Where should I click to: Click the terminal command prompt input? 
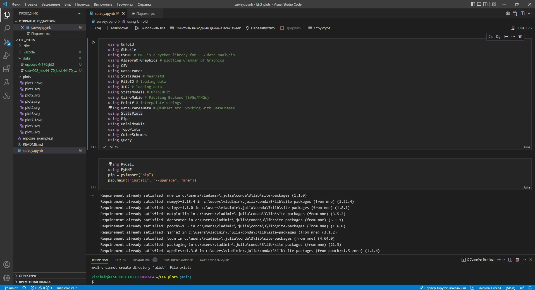pyautogui.click(x=93, y=282)
